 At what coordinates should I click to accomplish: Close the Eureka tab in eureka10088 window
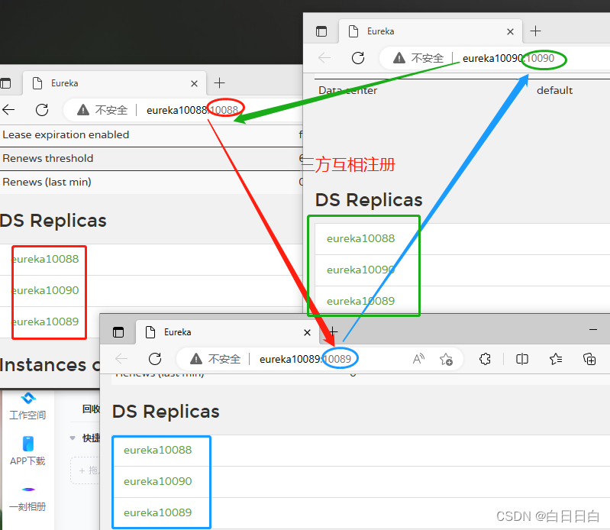tap(195, 83)
